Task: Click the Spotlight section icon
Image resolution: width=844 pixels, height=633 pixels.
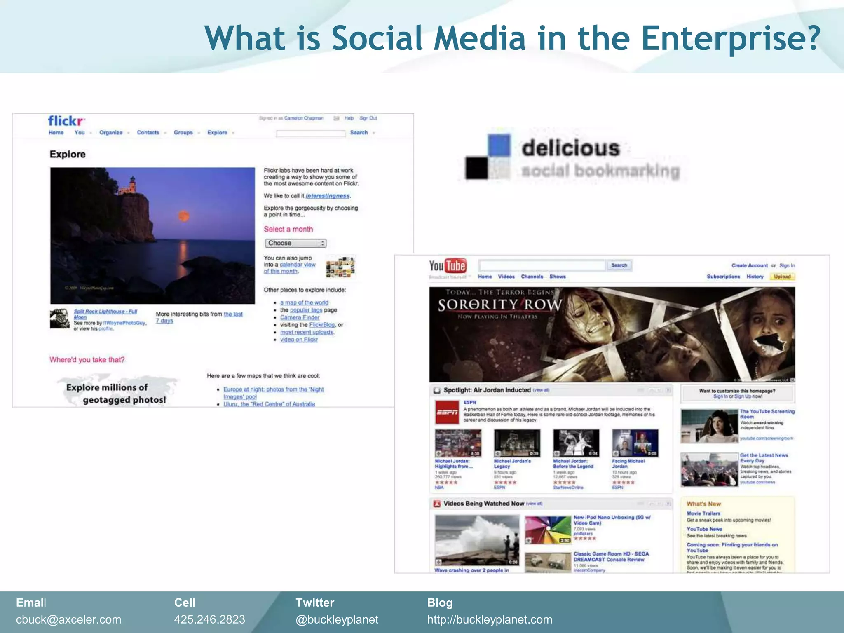Action: tap(437, 390)
